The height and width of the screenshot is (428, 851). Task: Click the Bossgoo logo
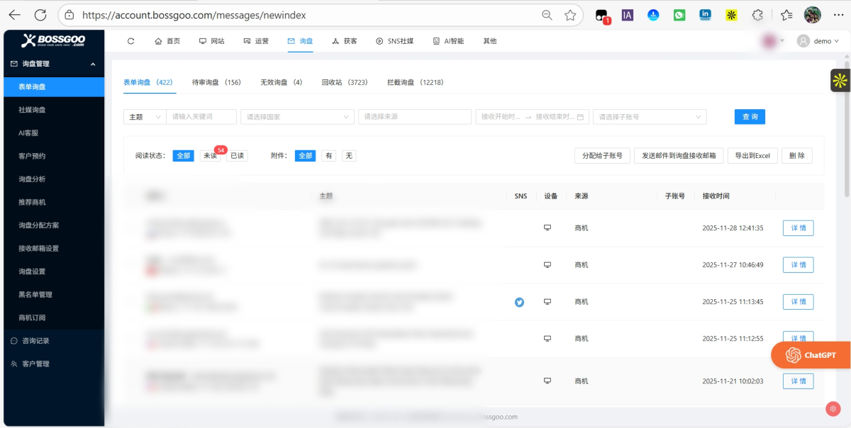click(53, 41)
